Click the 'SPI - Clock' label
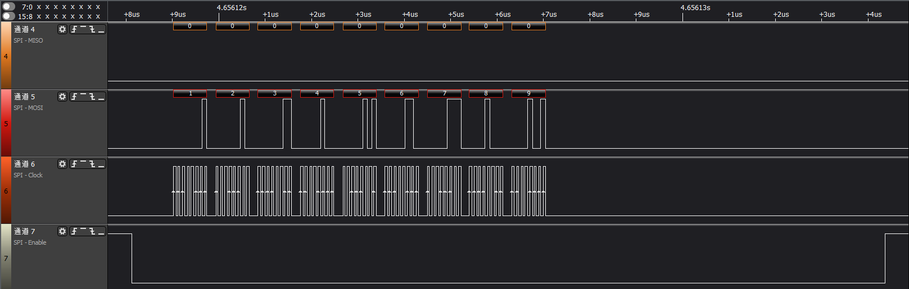The height and width of the screenshot is (289, 909). point(28,175)
